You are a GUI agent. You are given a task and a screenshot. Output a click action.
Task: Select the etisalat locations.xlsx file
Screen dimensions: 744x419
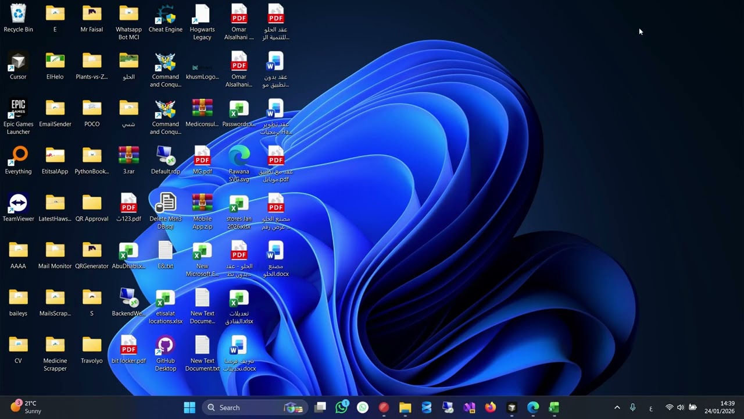pos(166,307)
